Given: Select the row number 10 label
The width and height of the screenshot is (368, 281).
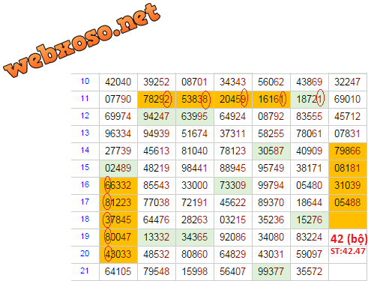Looking at the screenshot, I should tap(85, 81).
